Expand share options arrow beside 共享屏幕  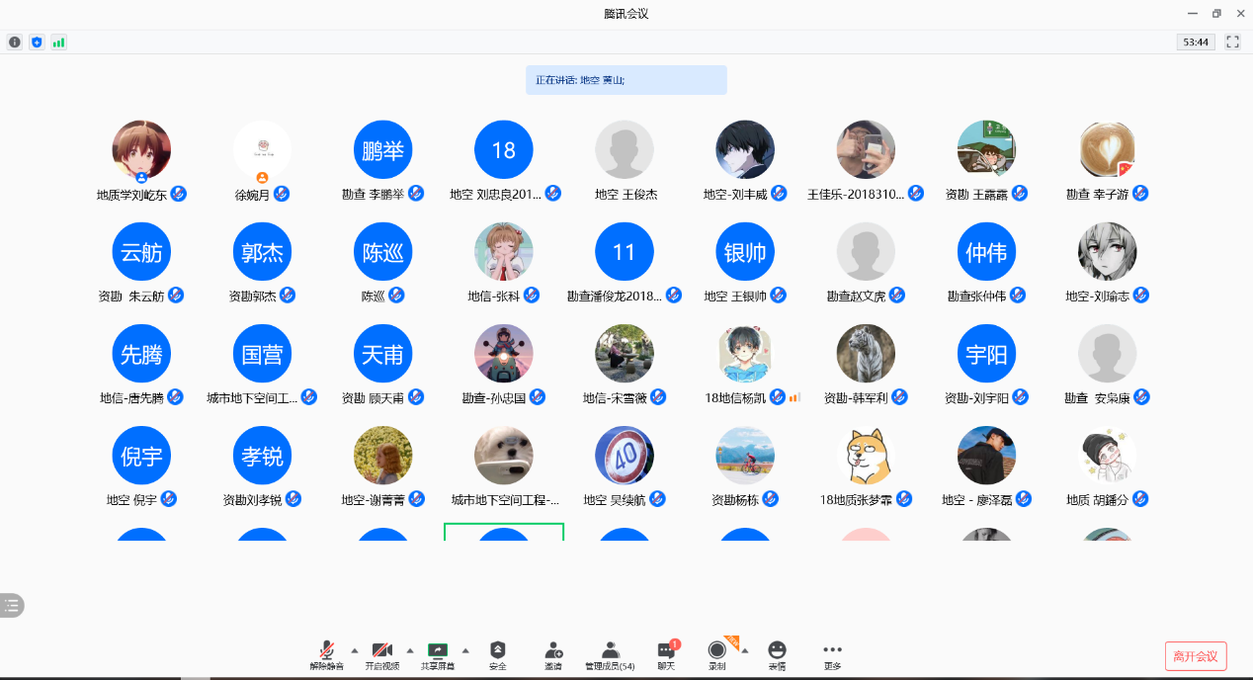point(465,650)
